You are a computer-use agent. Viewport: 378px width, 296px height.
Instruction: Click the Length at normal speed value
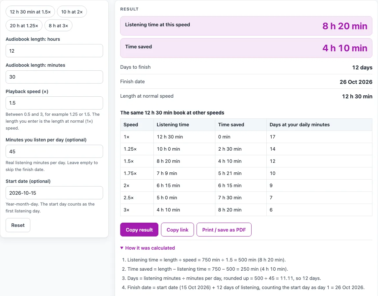[x=357, y=96]
